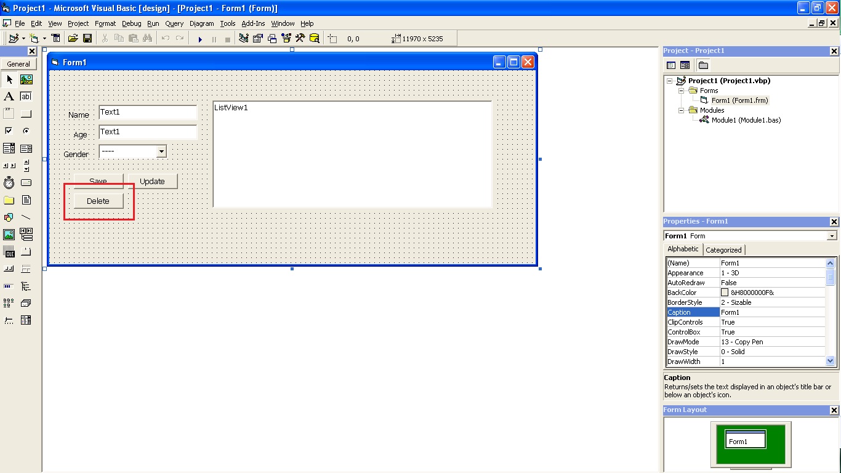Select the CommandButton tool in the toolbox

click(x=25, y=113)
